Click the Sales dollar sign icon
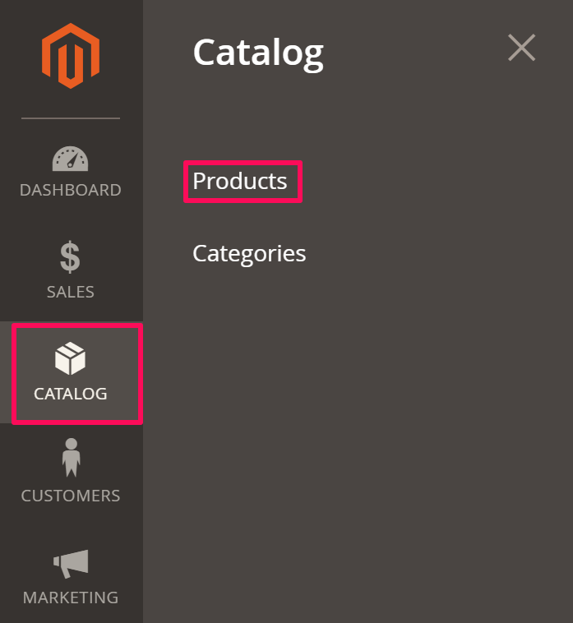Viewport: 573px width, 623px height. [71, 257]
